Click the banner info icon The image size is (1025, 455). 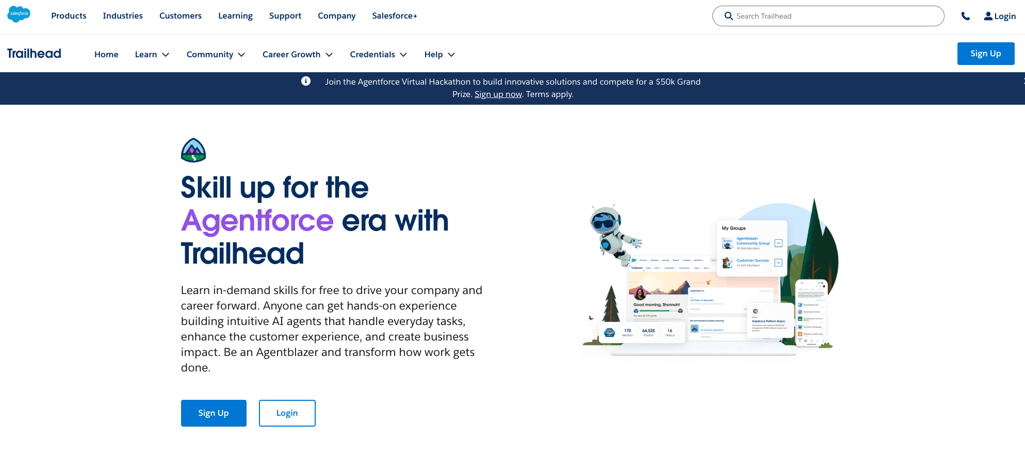[306, 81]
